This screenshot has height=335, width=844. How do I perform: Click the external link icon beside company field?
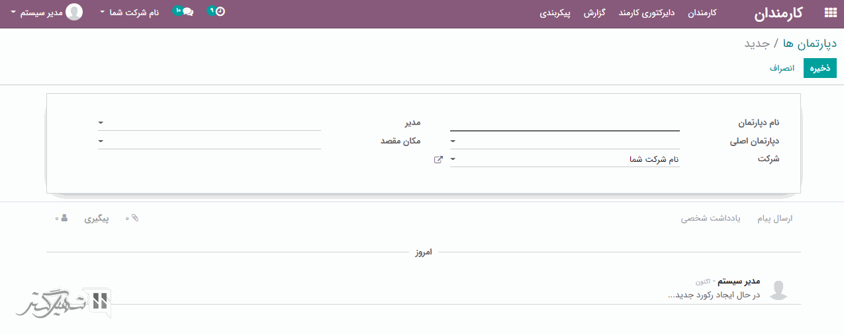point(438,159)
